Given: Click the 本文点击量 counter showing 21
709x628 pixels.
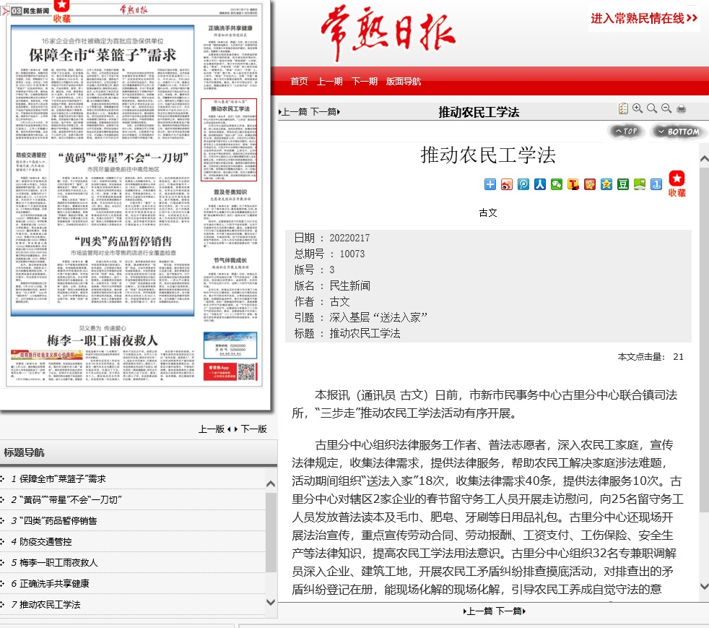Looking at the screenshot, I should [651, 356].
